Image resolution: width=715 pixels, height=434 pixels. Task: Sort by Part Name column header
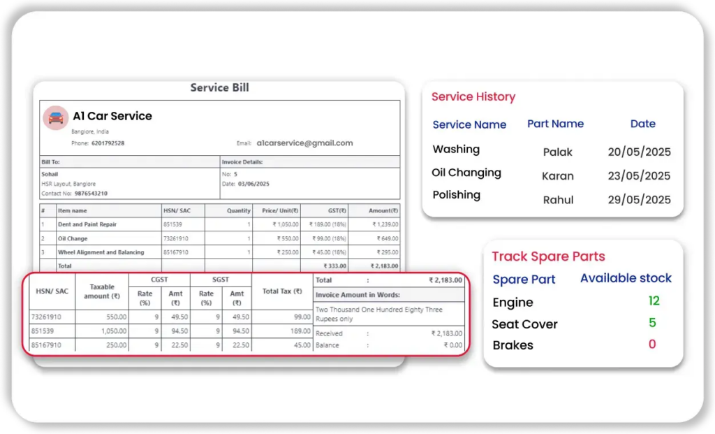tap(555, 124)
